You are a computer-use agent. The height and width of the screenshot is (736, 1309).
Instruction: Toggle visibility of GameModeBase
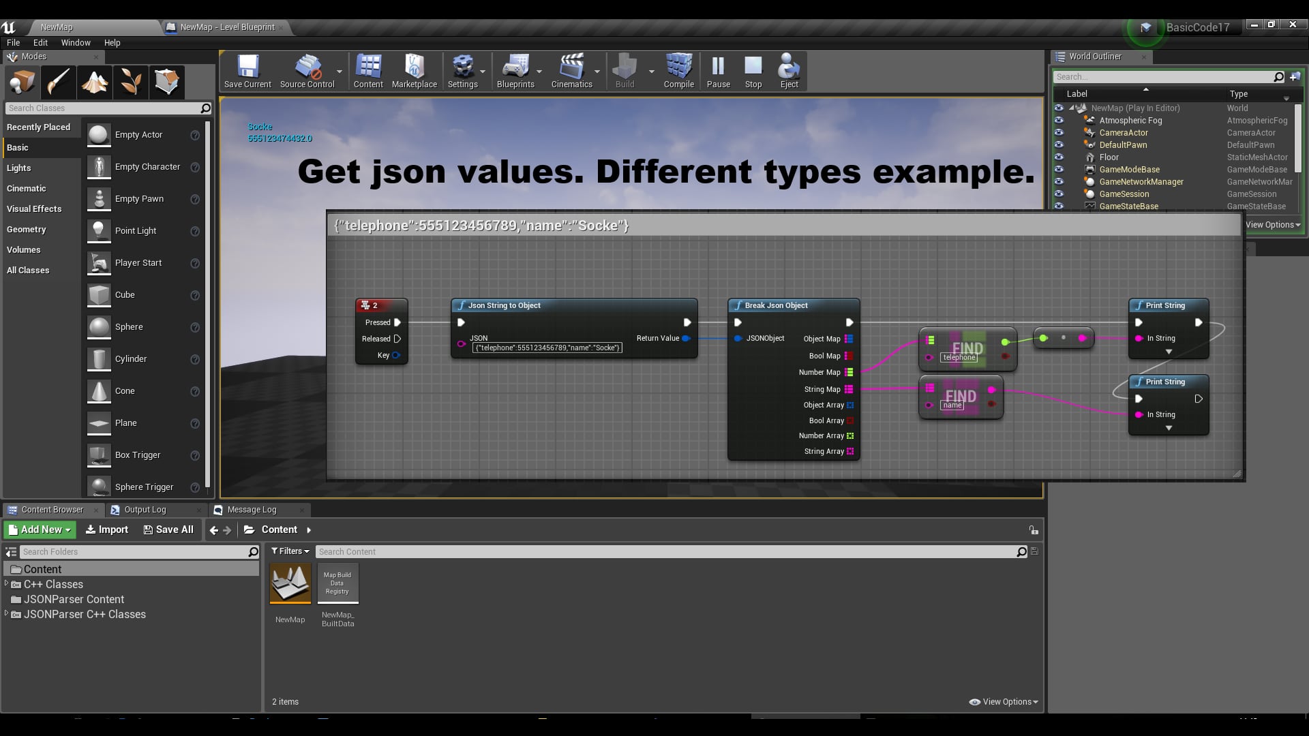point(1059,170)
